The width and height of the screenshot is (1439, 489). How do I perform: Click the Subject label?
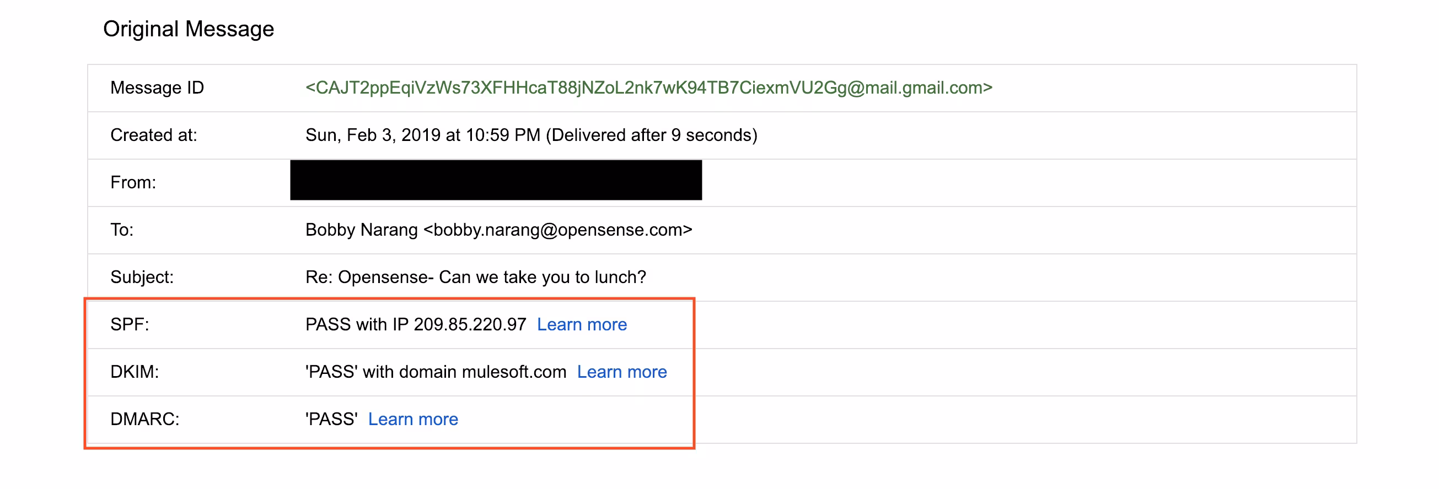(x=142, y=278)
